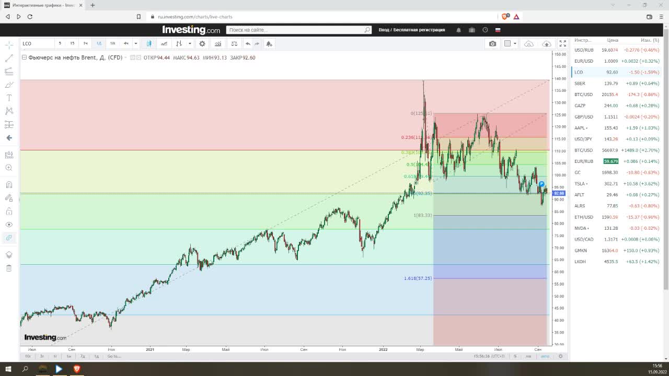Click the LCO symbol input field
The image size is (669, 376).
[x=37, y=43]
